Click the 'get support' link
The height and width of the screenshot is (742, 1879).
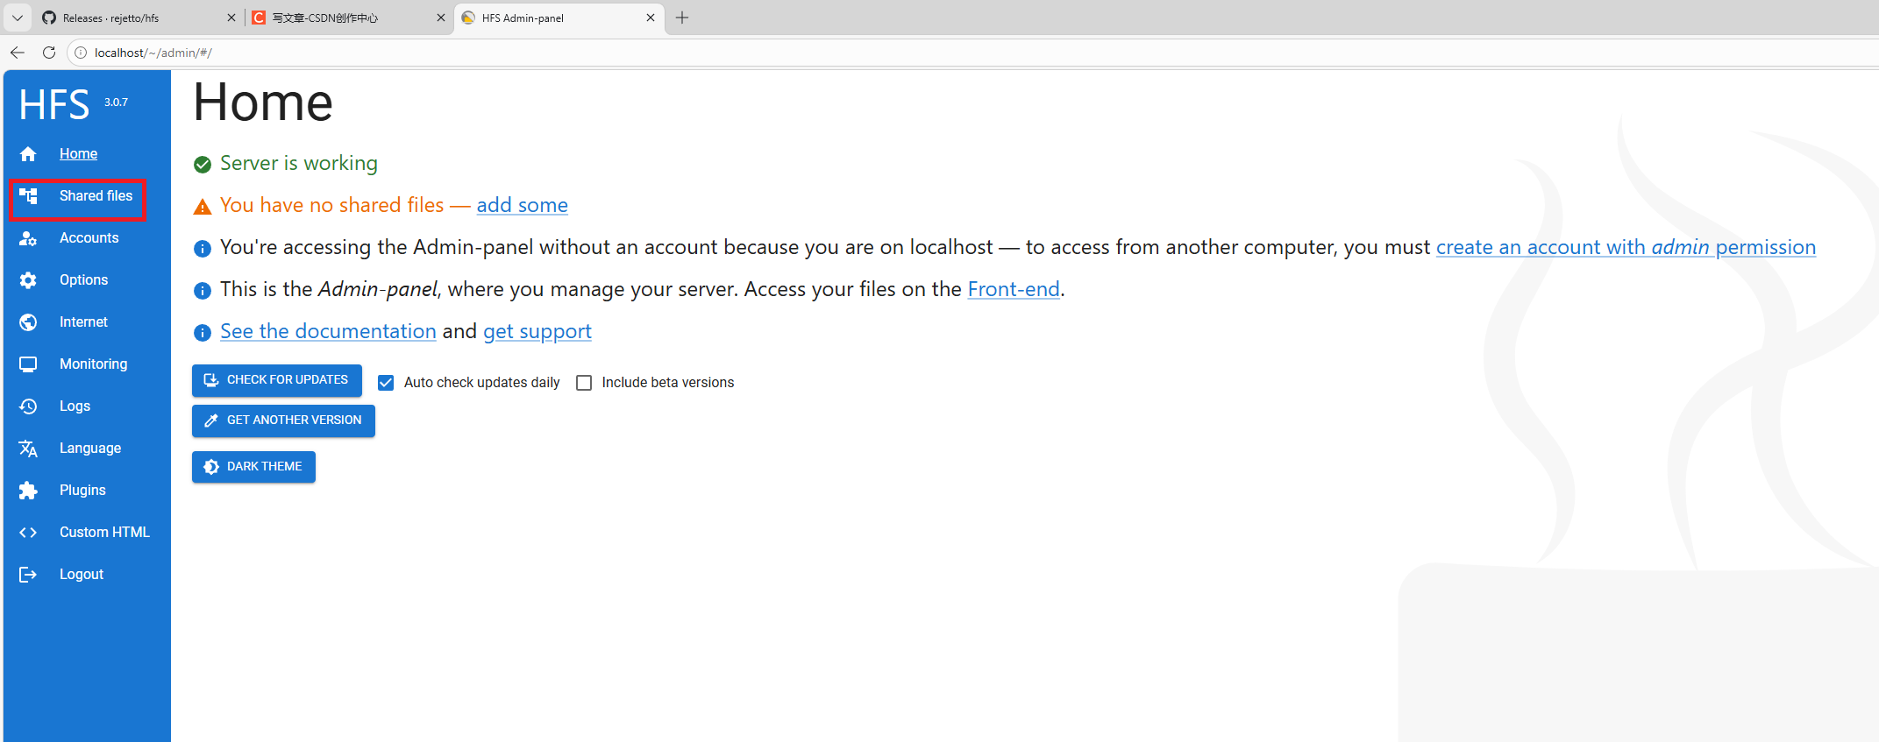click(537, 331)
